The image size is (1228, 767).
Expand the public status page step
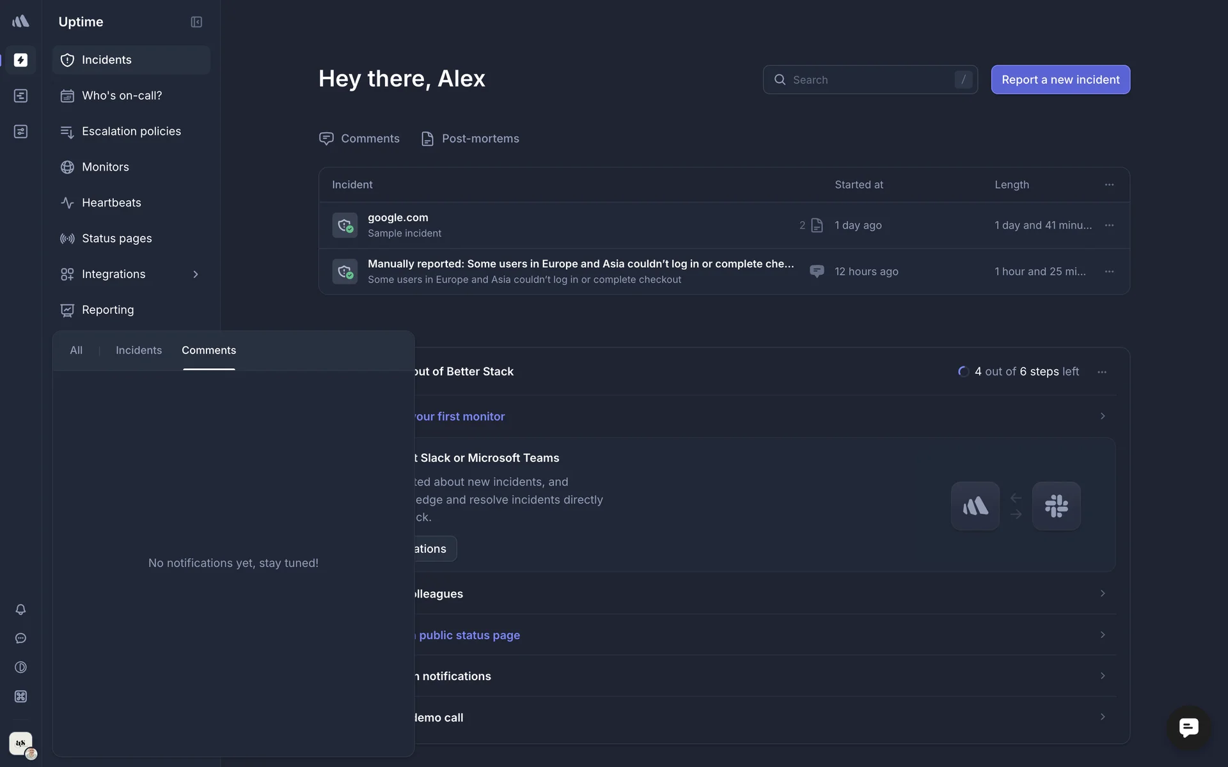point(1102,635)
